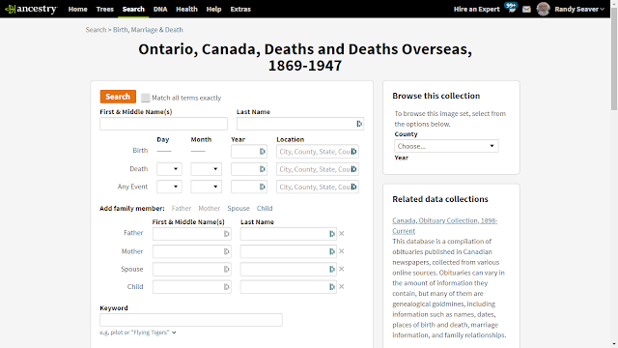Click the filter icon in Last Name field
The height and width of the screenshot is (348, 618).
[x=359, y=124]
